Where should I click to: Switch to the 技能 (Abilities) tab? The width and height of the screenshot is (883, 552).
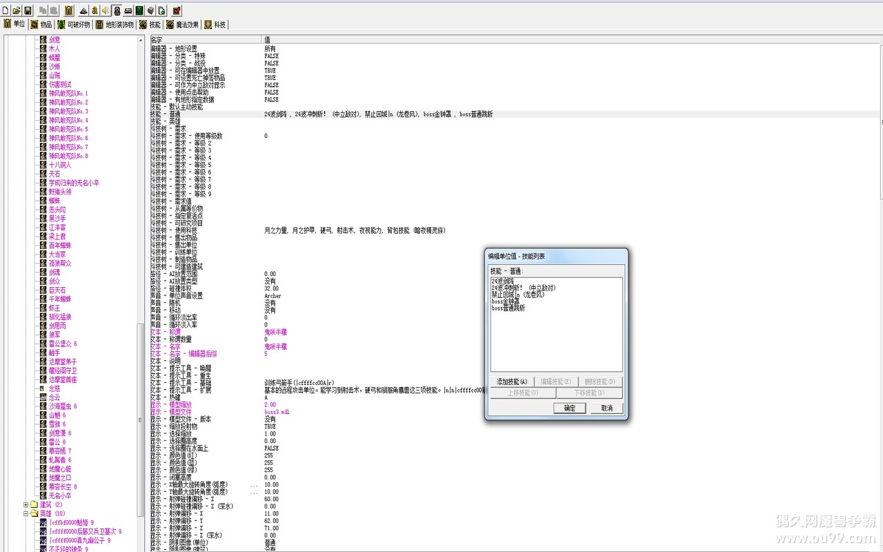click(x=150, y=24)
